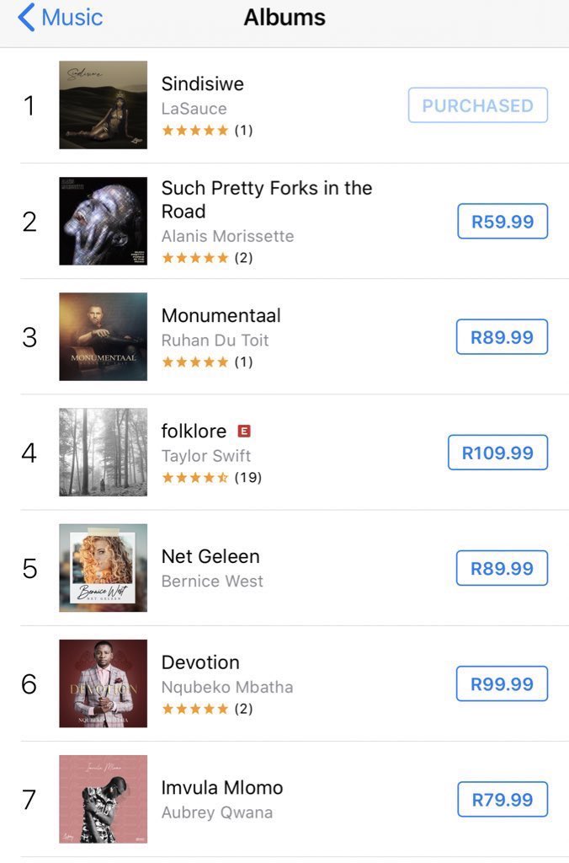Open the Net Geleen album artwork
This screenshot has height=863, width=569.
pos(104,567)
